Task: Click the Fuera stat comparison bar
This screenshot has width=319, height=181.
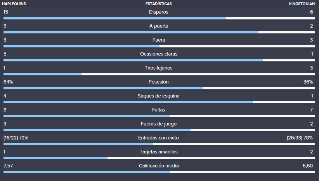Action: (159, 46)
